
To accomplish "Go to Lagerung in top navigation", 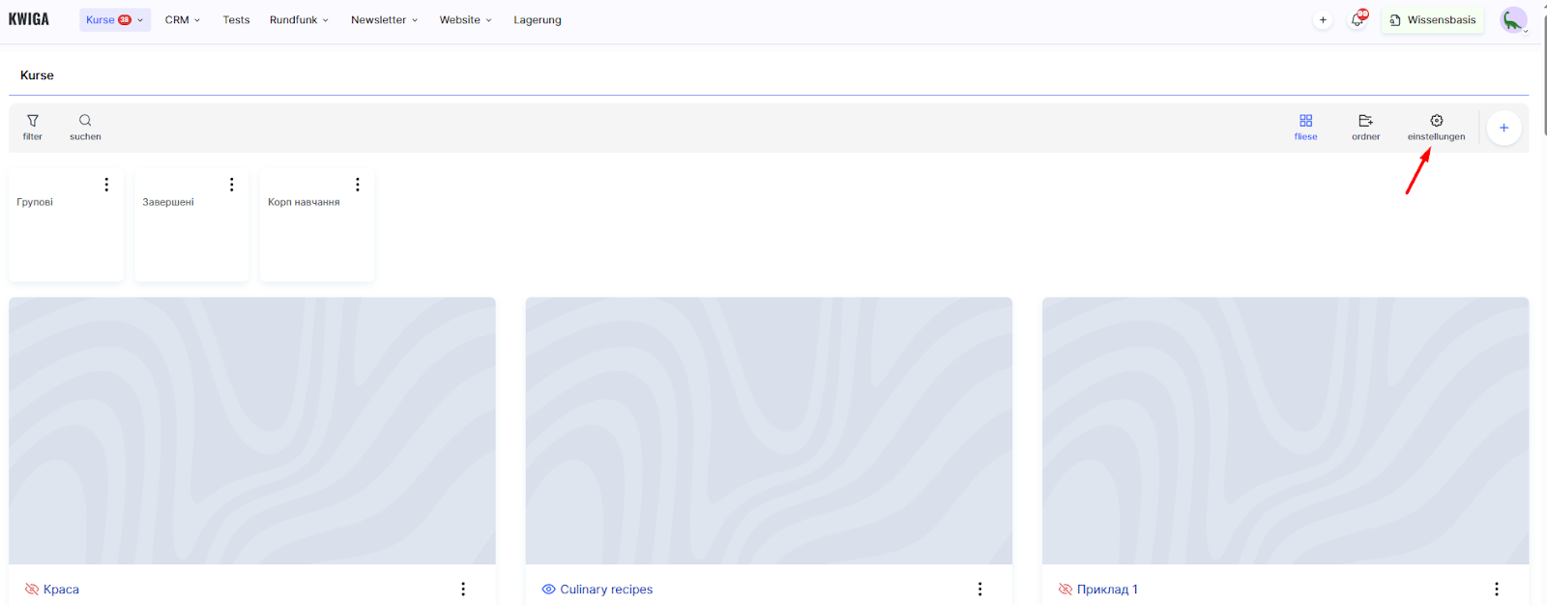I will (x=537, y=19).
